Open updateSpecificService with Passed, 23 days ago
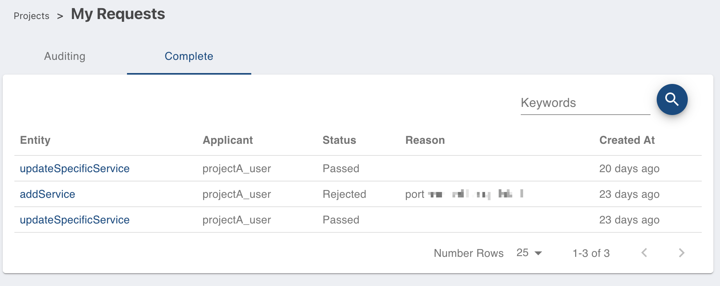This screenshot has height=286, width=720. coord(75,220)
